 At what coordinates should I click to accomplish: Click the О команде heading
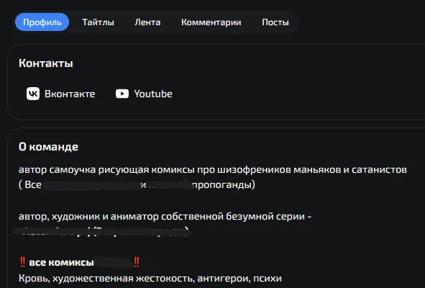48,147
